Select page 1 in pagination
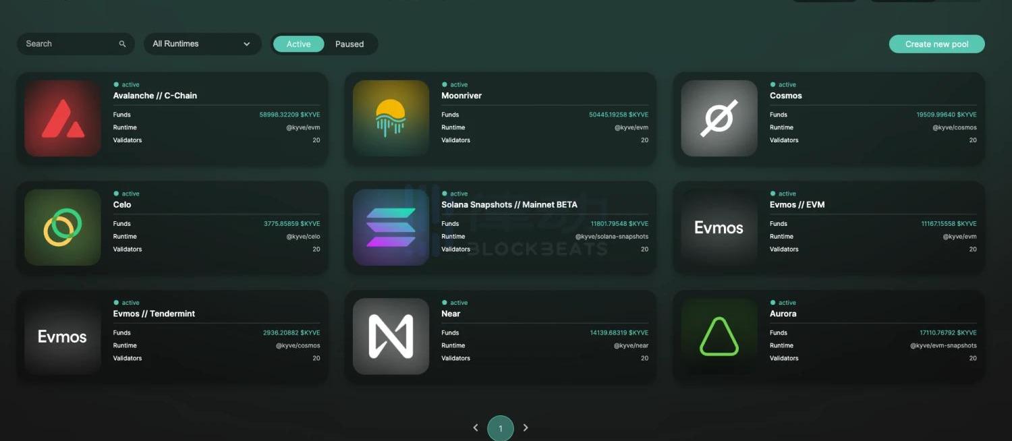The height and width of the screenshot is (441, 1012). [x=501, y=428]
